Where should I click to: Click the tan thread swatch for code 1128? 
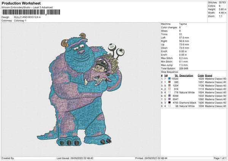click(x=169, y=85)
